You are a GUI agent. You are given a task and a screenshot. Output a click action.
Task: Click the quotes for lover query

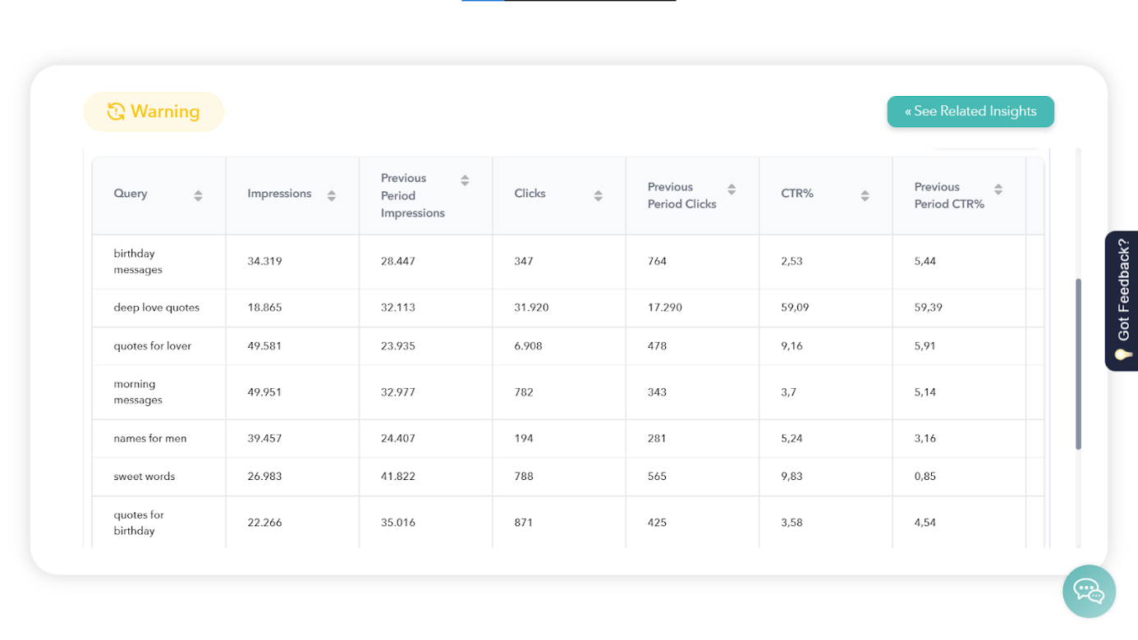[153, 346]
